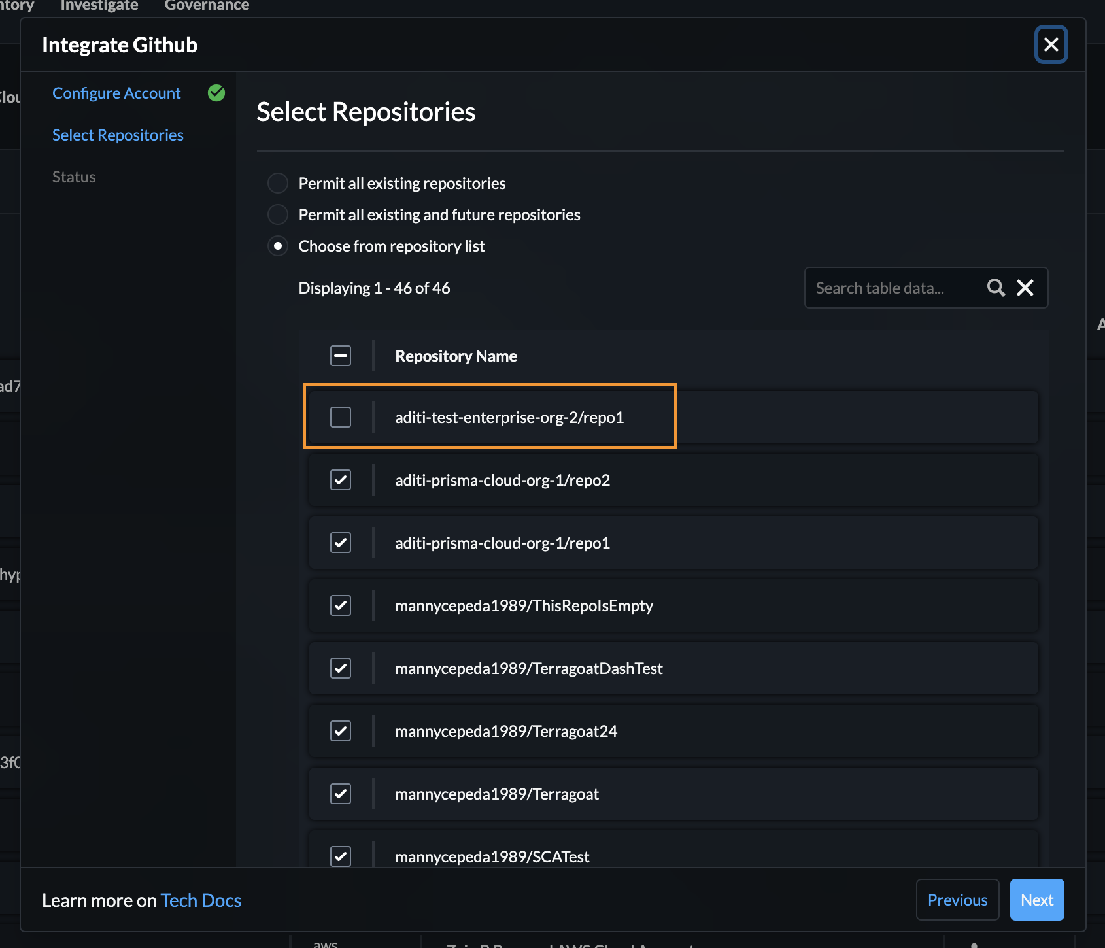Clear the table search field
Image resolution: width=1105 pixels, height=948 pixels.
coord(1025,288)
